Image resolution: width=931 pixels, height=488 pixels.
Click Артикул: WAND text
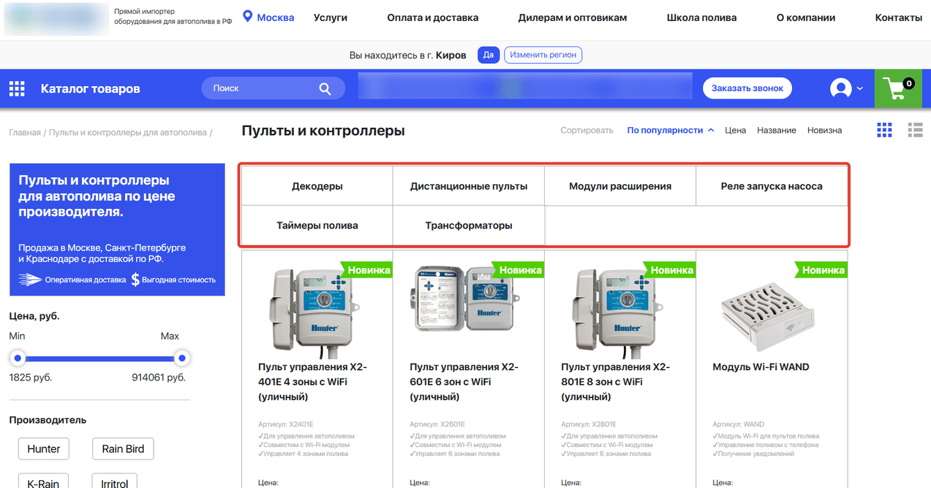pyautogui.click(x=738, y=424)
